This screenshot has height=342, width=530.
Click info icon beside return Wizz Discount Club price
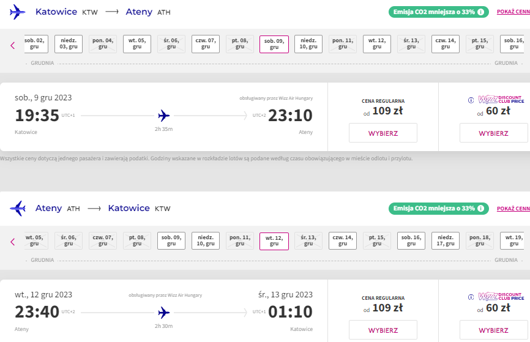pyautogui.click(x=471, y=297)
